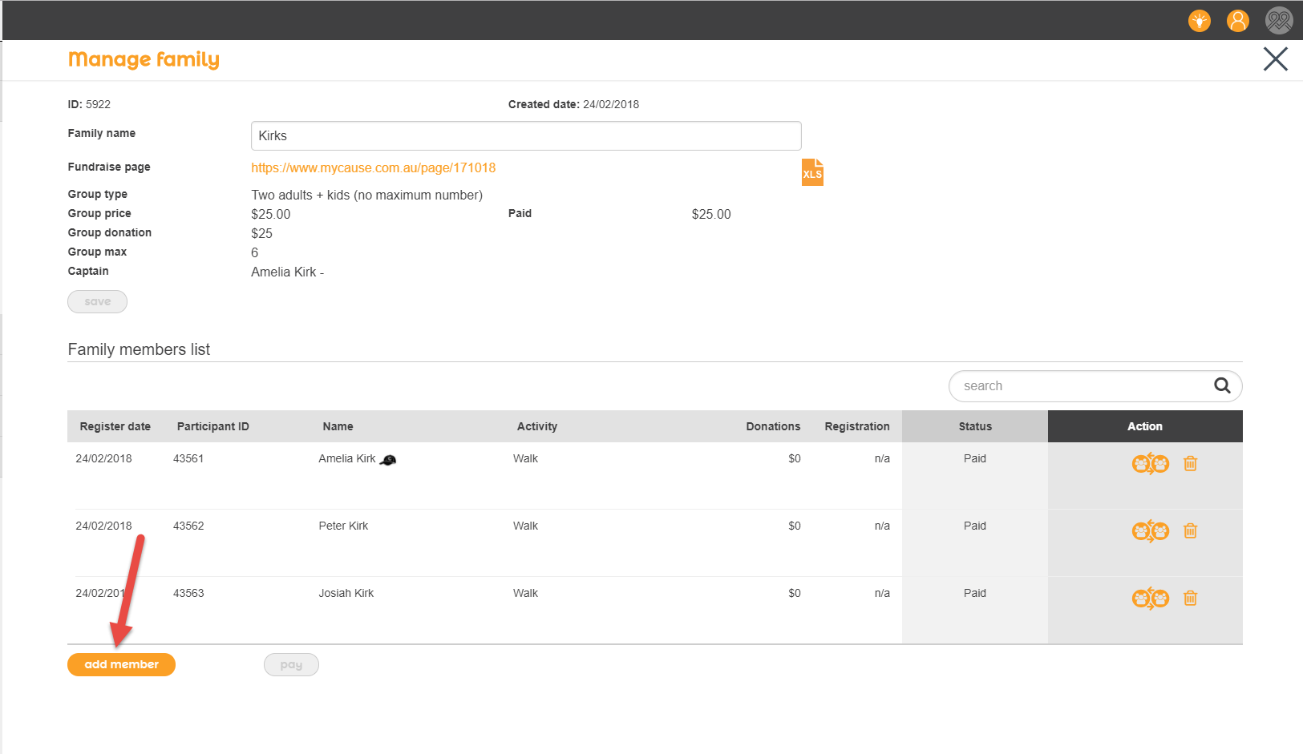This screenshot has height=754, width=1303.
Task: Click the Action column header
Action: 1144,426
